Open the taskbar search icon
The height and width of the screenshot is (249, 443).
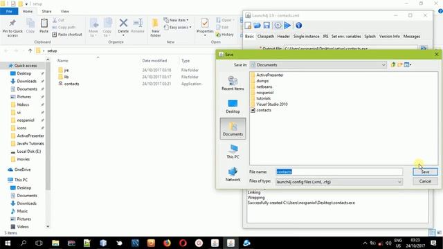tap(24, 243)
